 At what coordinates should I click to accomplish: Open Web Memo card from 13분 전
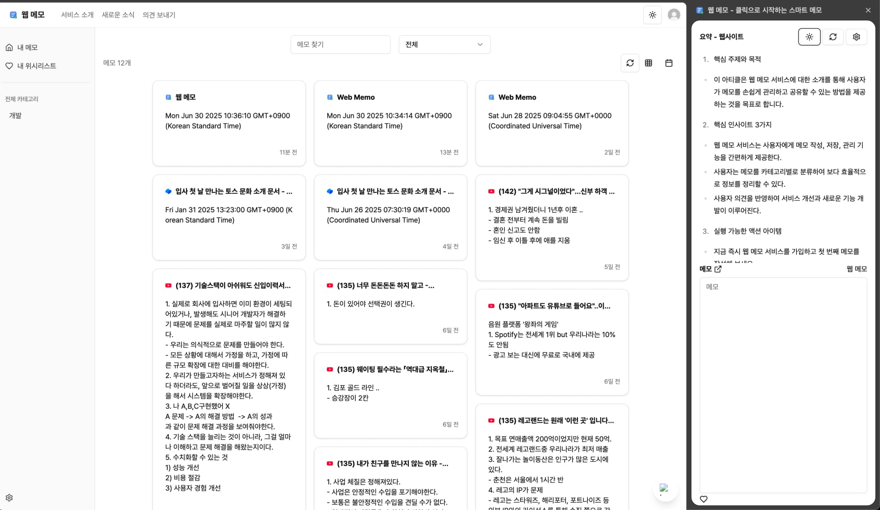coord(390,123)
